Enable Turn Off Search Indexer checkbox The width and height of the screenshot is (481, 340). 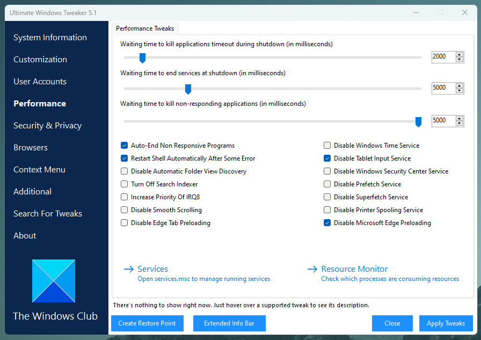[125, 184]
